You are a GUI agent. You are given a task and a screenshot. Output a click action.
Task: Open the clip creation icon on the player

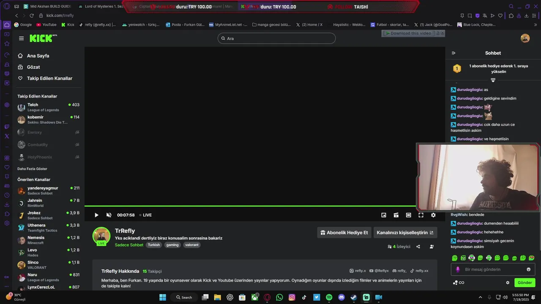[x=396, y=215]
